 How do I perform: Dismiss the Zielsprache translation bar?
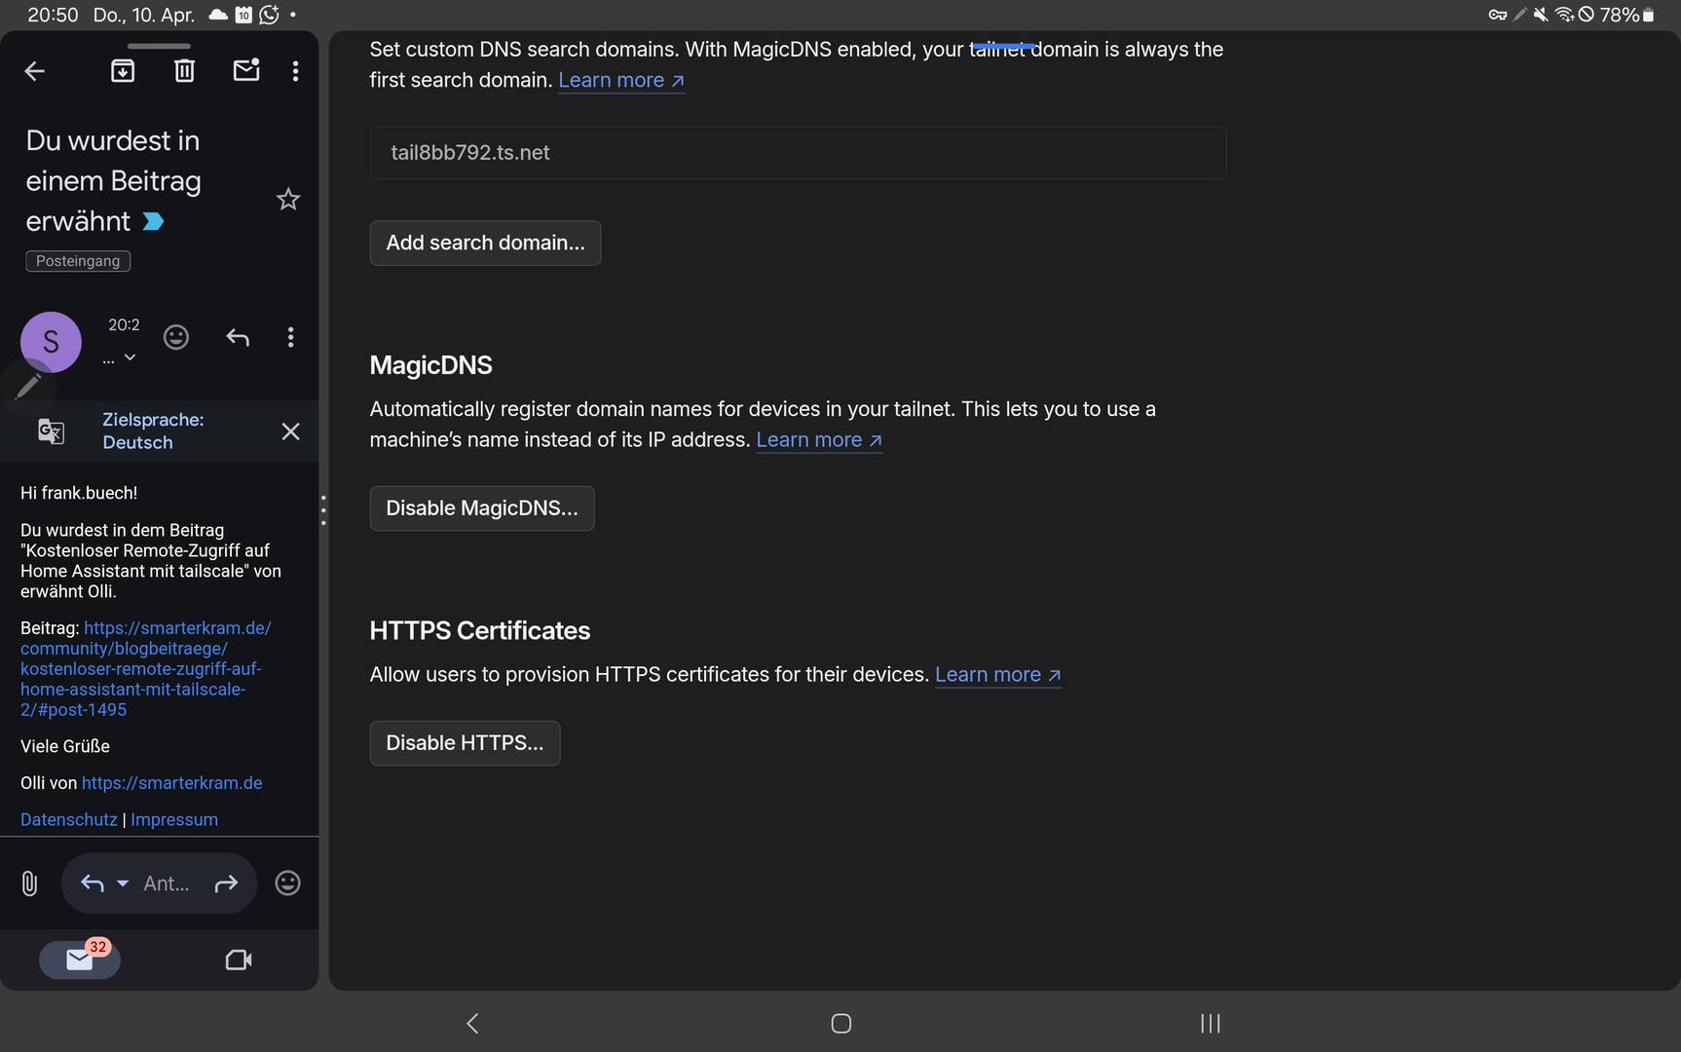coord(290,432)
